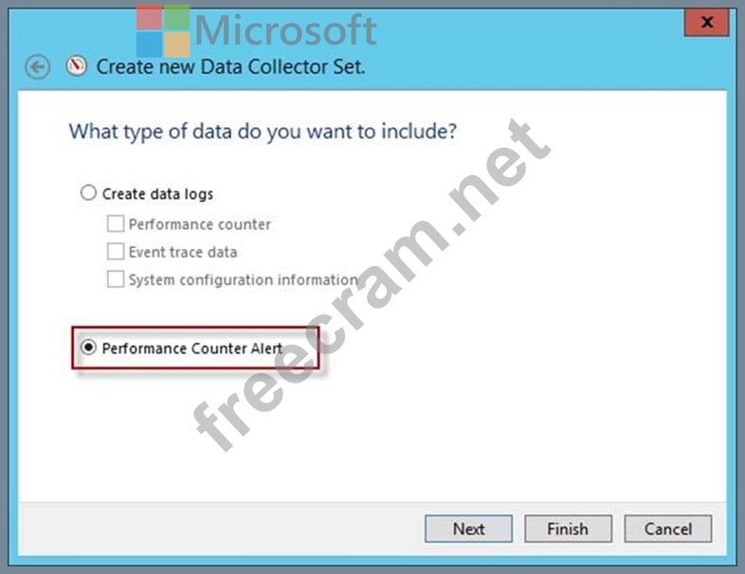
Task: Click the Performance Monitor wizard icon
Action: [77, 66]
